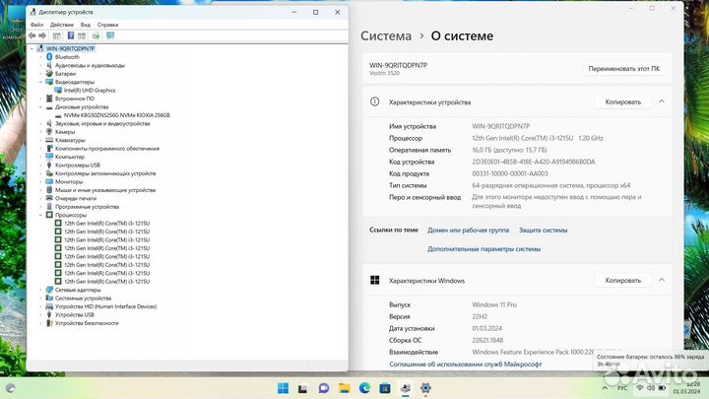Click the РУС language indicator in tray

point(622,388)
